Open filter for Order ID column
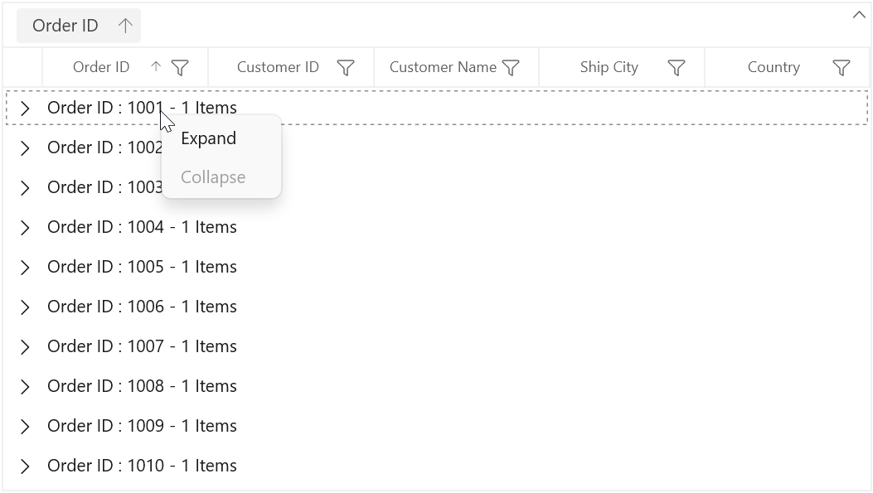 pyautogui.click(x=180, y=68)
